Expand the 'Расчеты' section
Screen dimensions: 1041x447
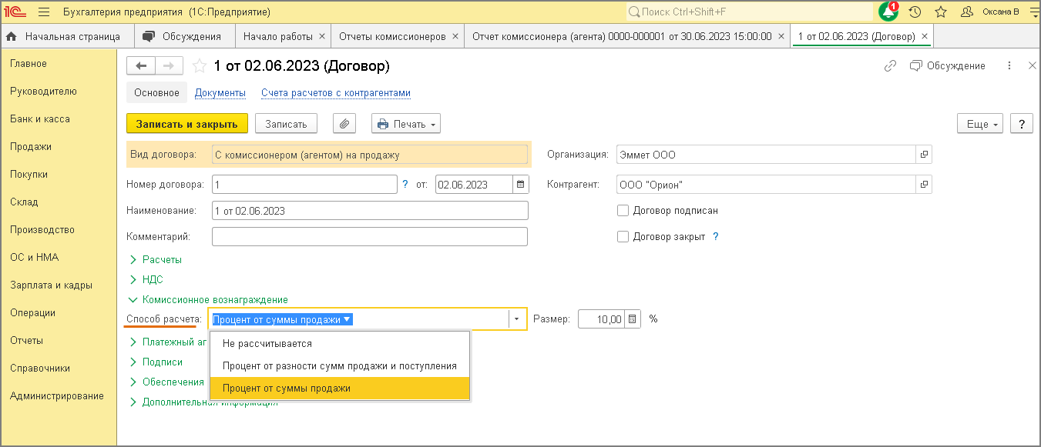[162, 260]
